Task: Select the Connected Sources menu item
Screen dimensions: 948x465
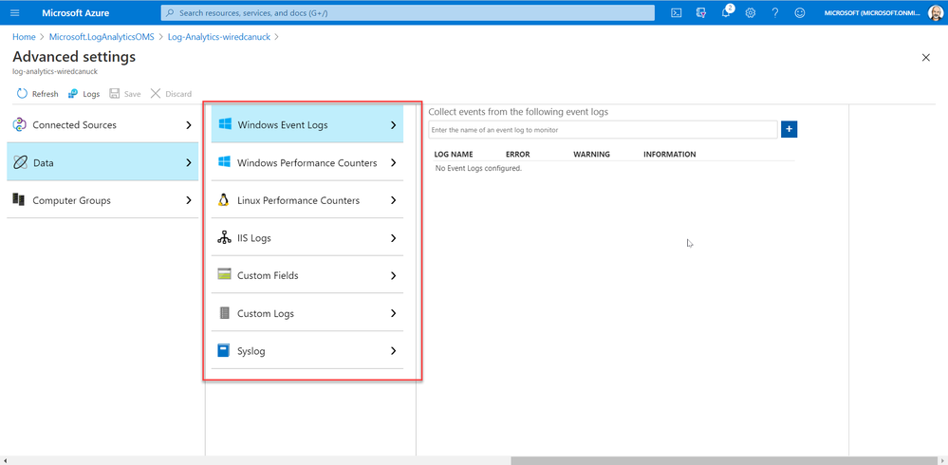Action: point(102,124)
